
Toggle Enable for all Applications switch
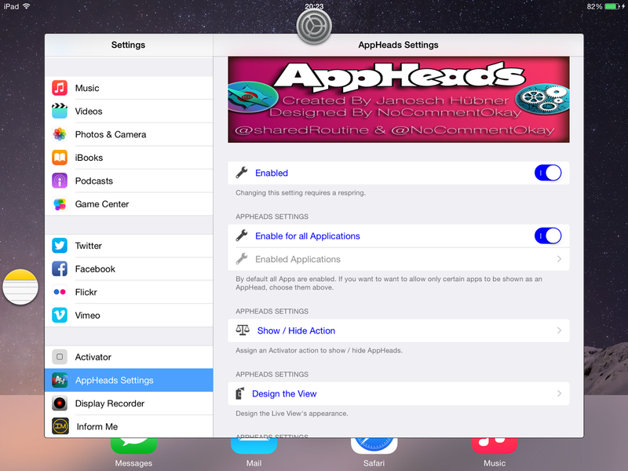(548, 236)
